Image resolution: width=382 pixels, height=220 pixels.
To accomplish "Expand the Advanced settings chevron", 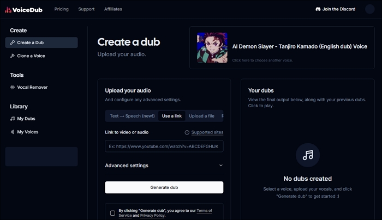I will 220,166.
